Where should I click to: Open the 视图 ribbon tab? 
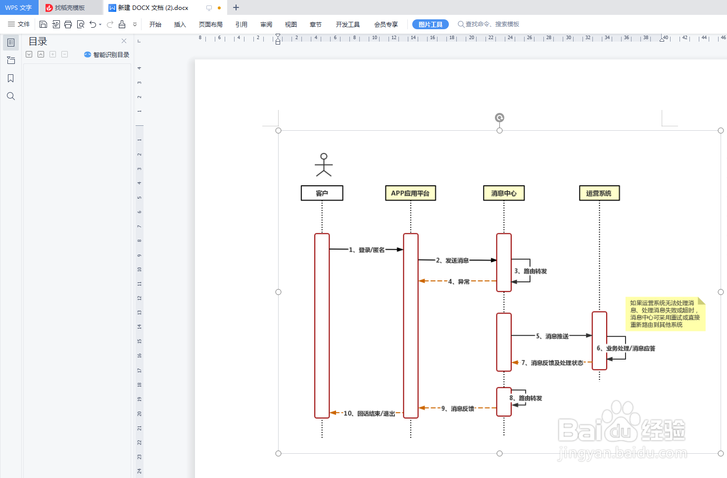pyautogui.click(x=291, y=24)
